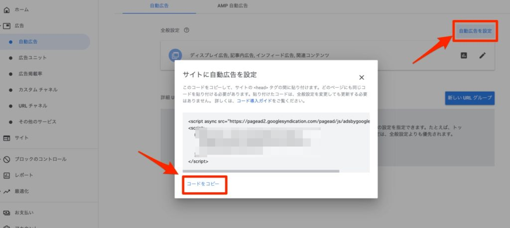Click the サイト sites icon
Screen dimensions: 510x228
point(6,138)
